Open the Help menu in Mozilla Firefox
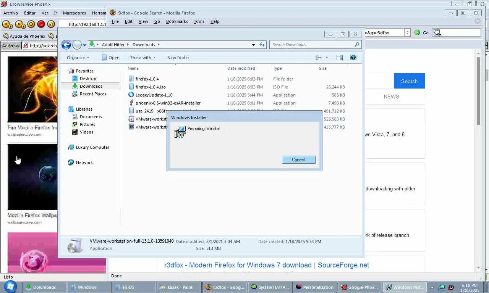Image resolution: width=489 pixels, height=293 pixels. (x=215, y=21)
